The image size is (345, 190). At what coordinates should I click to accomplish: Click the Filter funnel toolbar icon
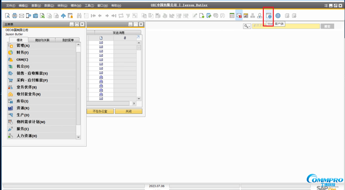[128, 16]
